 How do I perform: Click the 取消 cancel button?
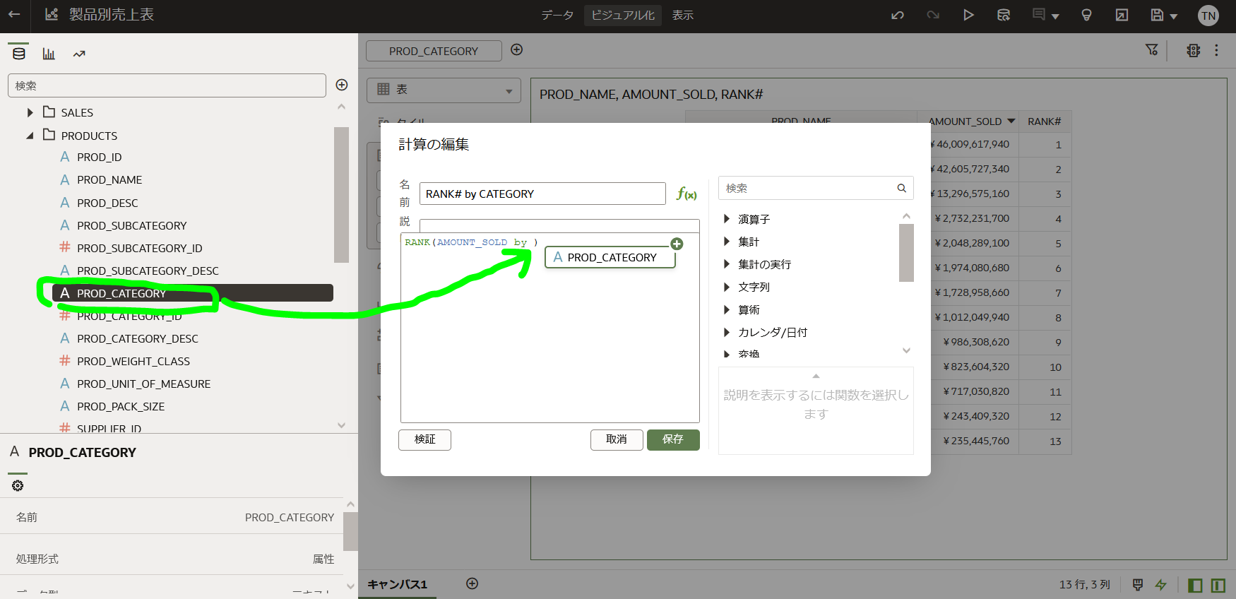click(617, 439)
